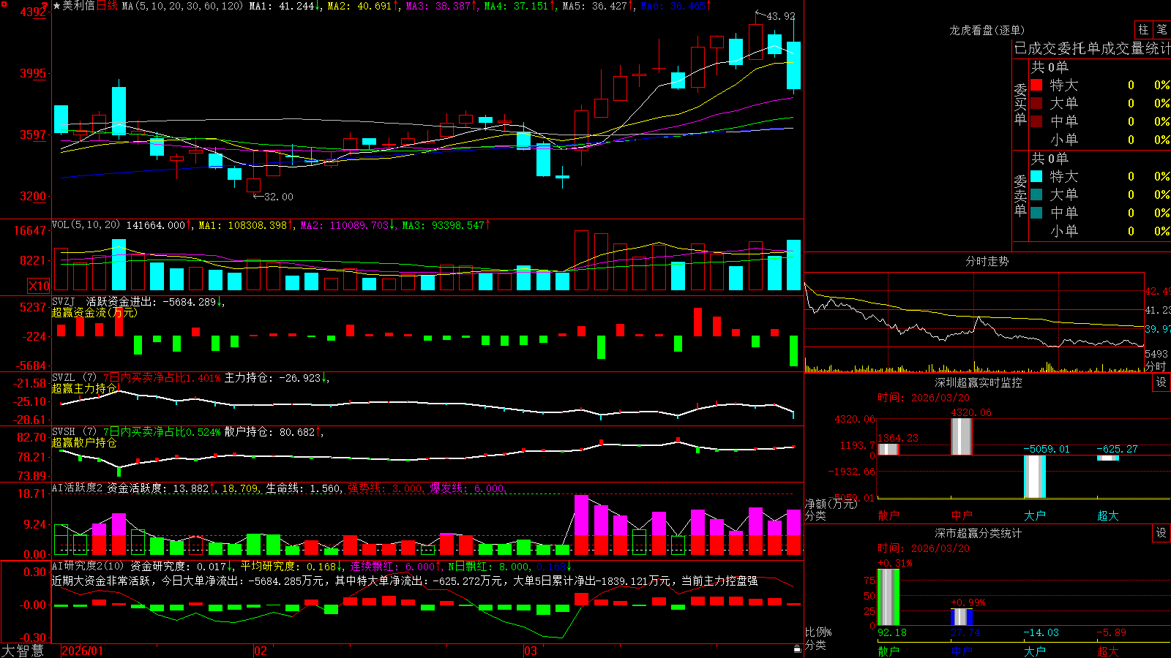The width and height of the screenshot is (1171, 658).
Task: Click the 02 month marker on timeline
Action: pos(260,651)
